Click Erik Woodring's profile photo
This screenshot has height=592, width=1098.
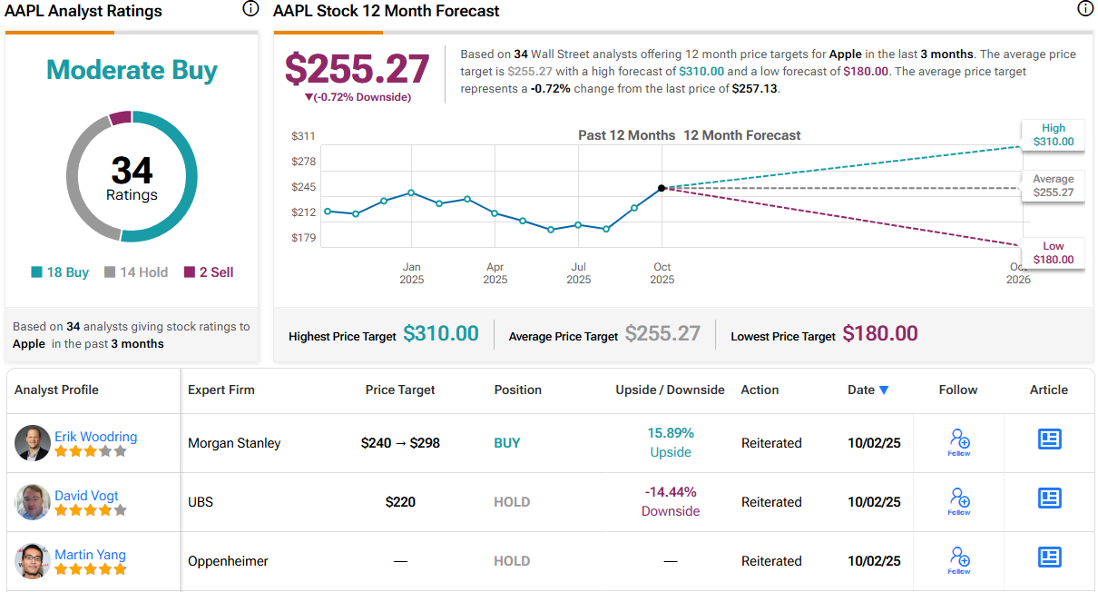(33, 443)
